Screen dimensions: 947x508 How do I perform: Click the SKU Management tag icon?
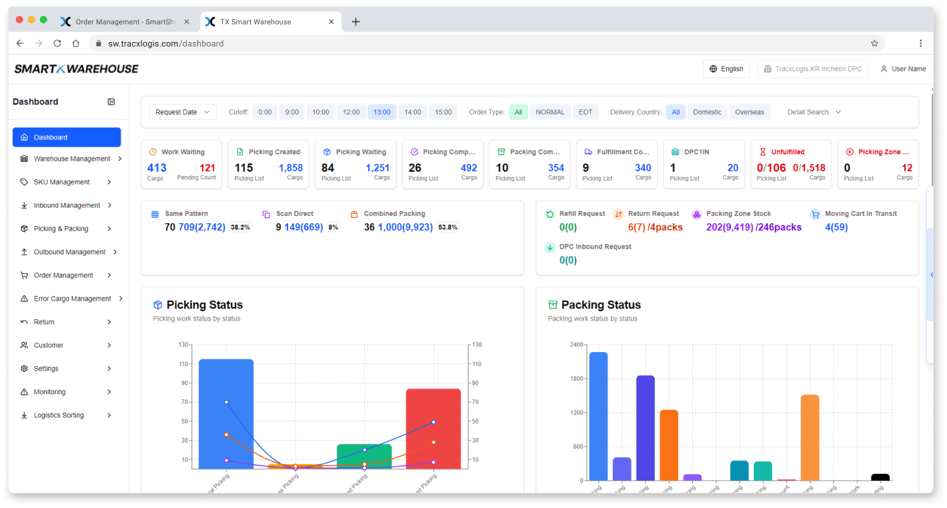click(23, 181)
